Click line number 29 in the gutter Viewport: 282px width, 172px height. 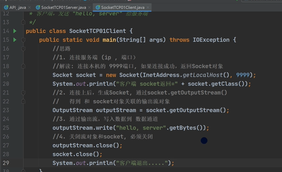click(6, 163)
